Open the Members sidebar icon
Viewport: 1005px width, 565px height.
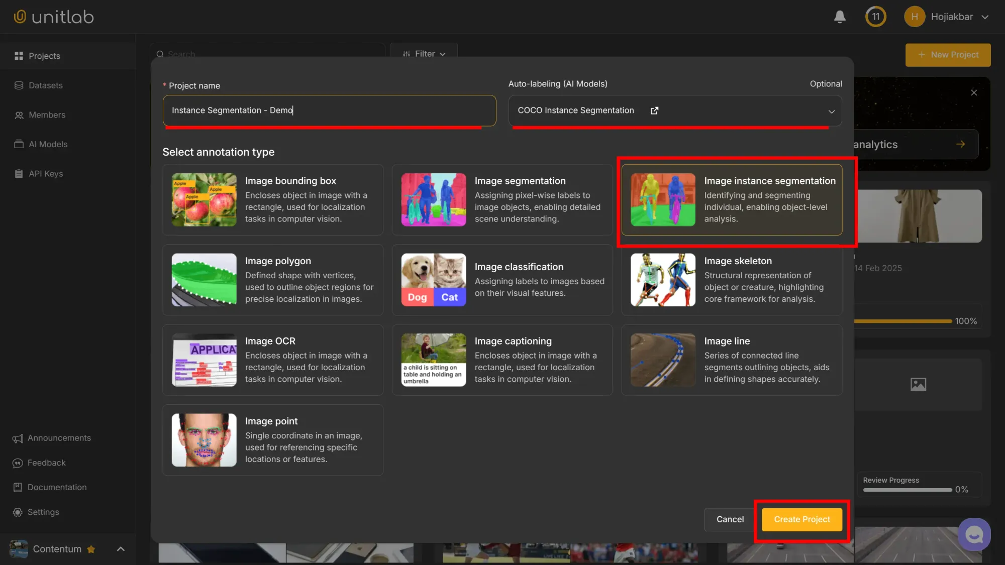[x=19, y=115]
